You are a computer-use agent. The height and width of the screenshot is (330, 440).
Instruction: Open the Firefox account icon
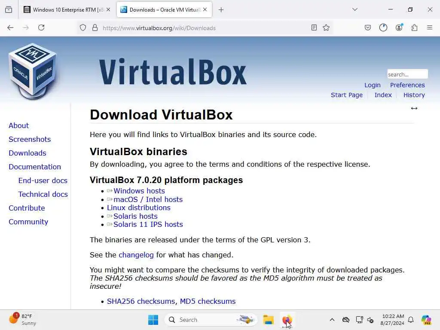[x=399, y=27]
